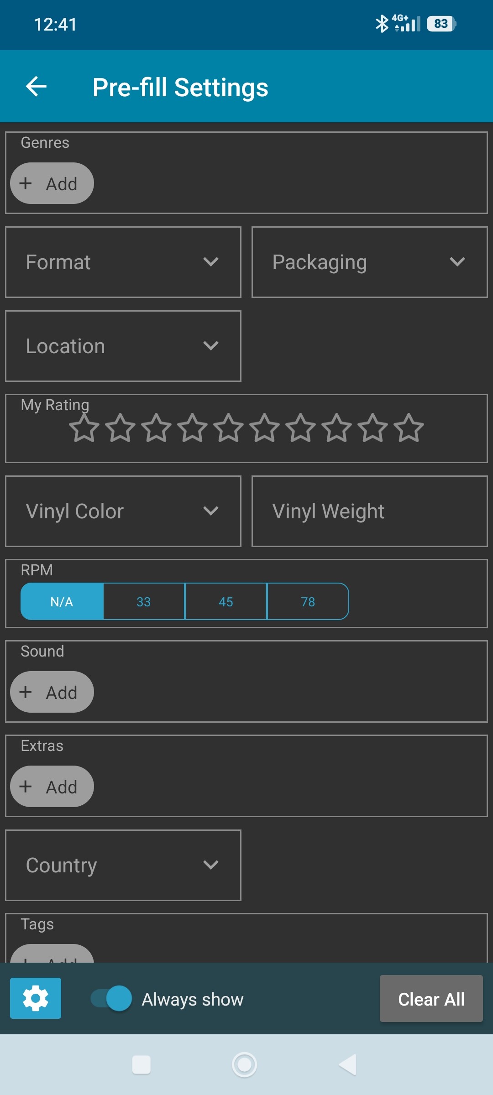This screenshot has width=493, height=1095.
Task: Expand the Format dropdown
Action: tap(123, 262)
